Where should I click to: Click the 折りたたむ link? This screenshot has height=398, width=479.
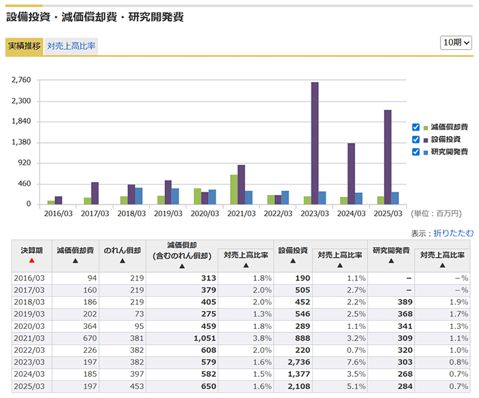453,233
